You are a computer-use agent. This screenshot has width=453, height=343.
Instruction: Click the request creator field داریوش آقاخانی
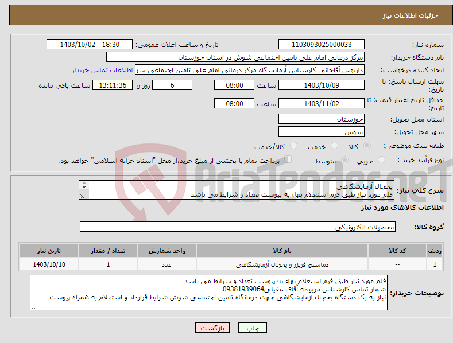click(x=250, y=70)
